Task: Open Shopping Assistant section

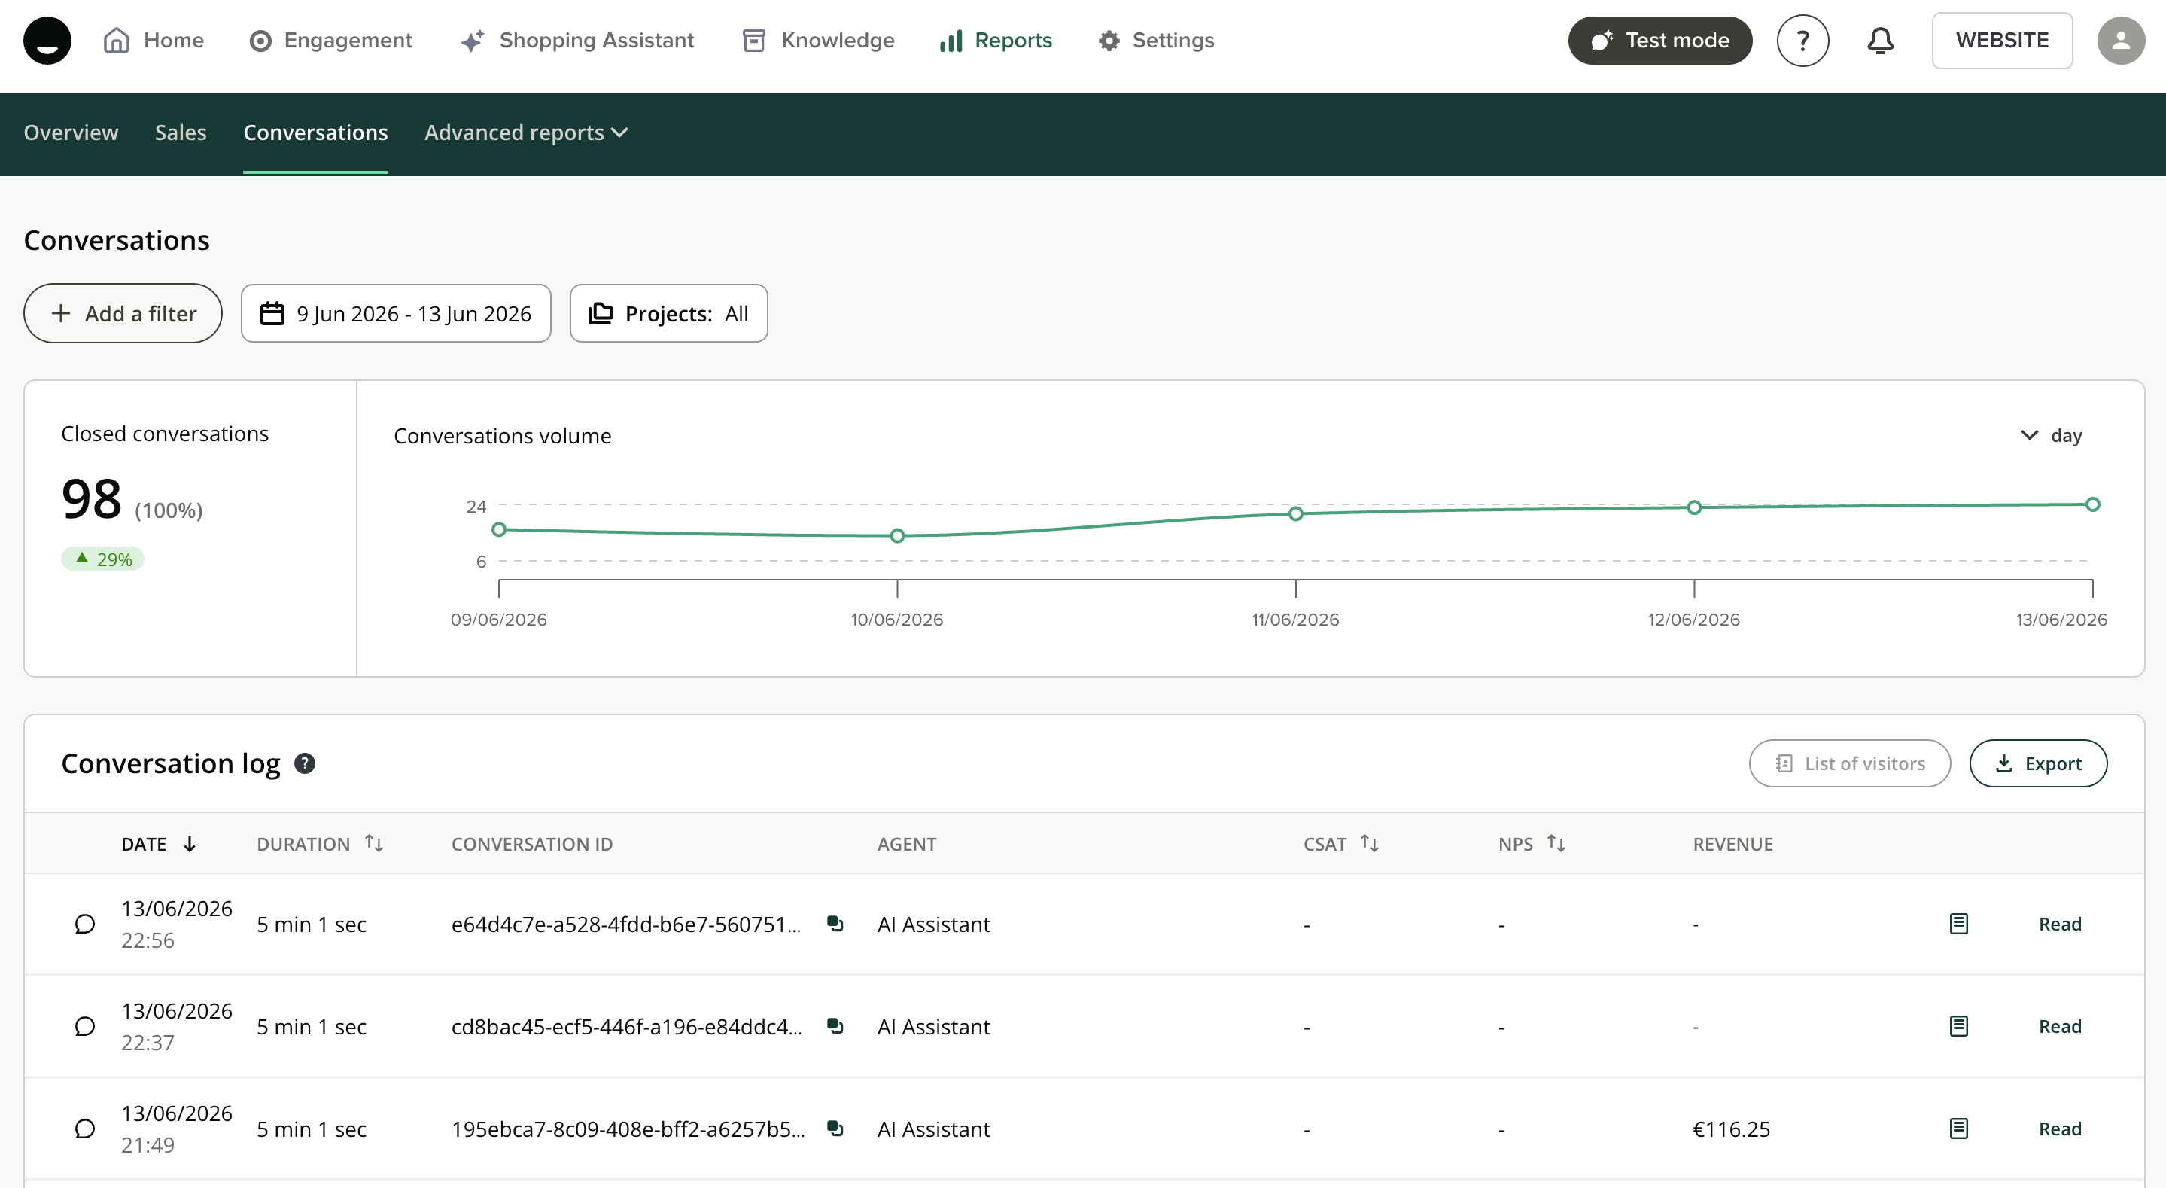Action: (576, 41)
